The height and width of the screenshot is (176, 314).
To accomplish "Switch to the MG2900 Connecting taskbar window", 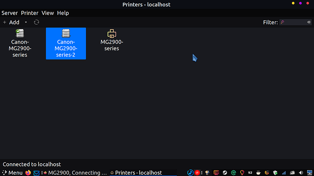I will coord(75,173).
